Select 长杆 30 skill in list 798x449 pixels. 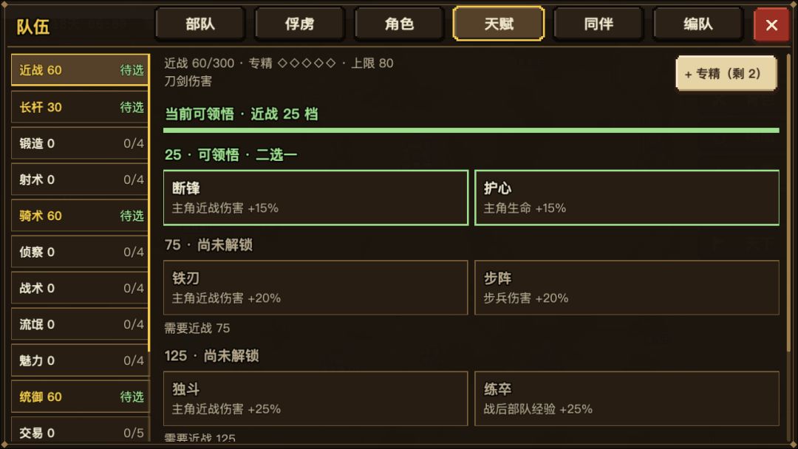(81, 107)
